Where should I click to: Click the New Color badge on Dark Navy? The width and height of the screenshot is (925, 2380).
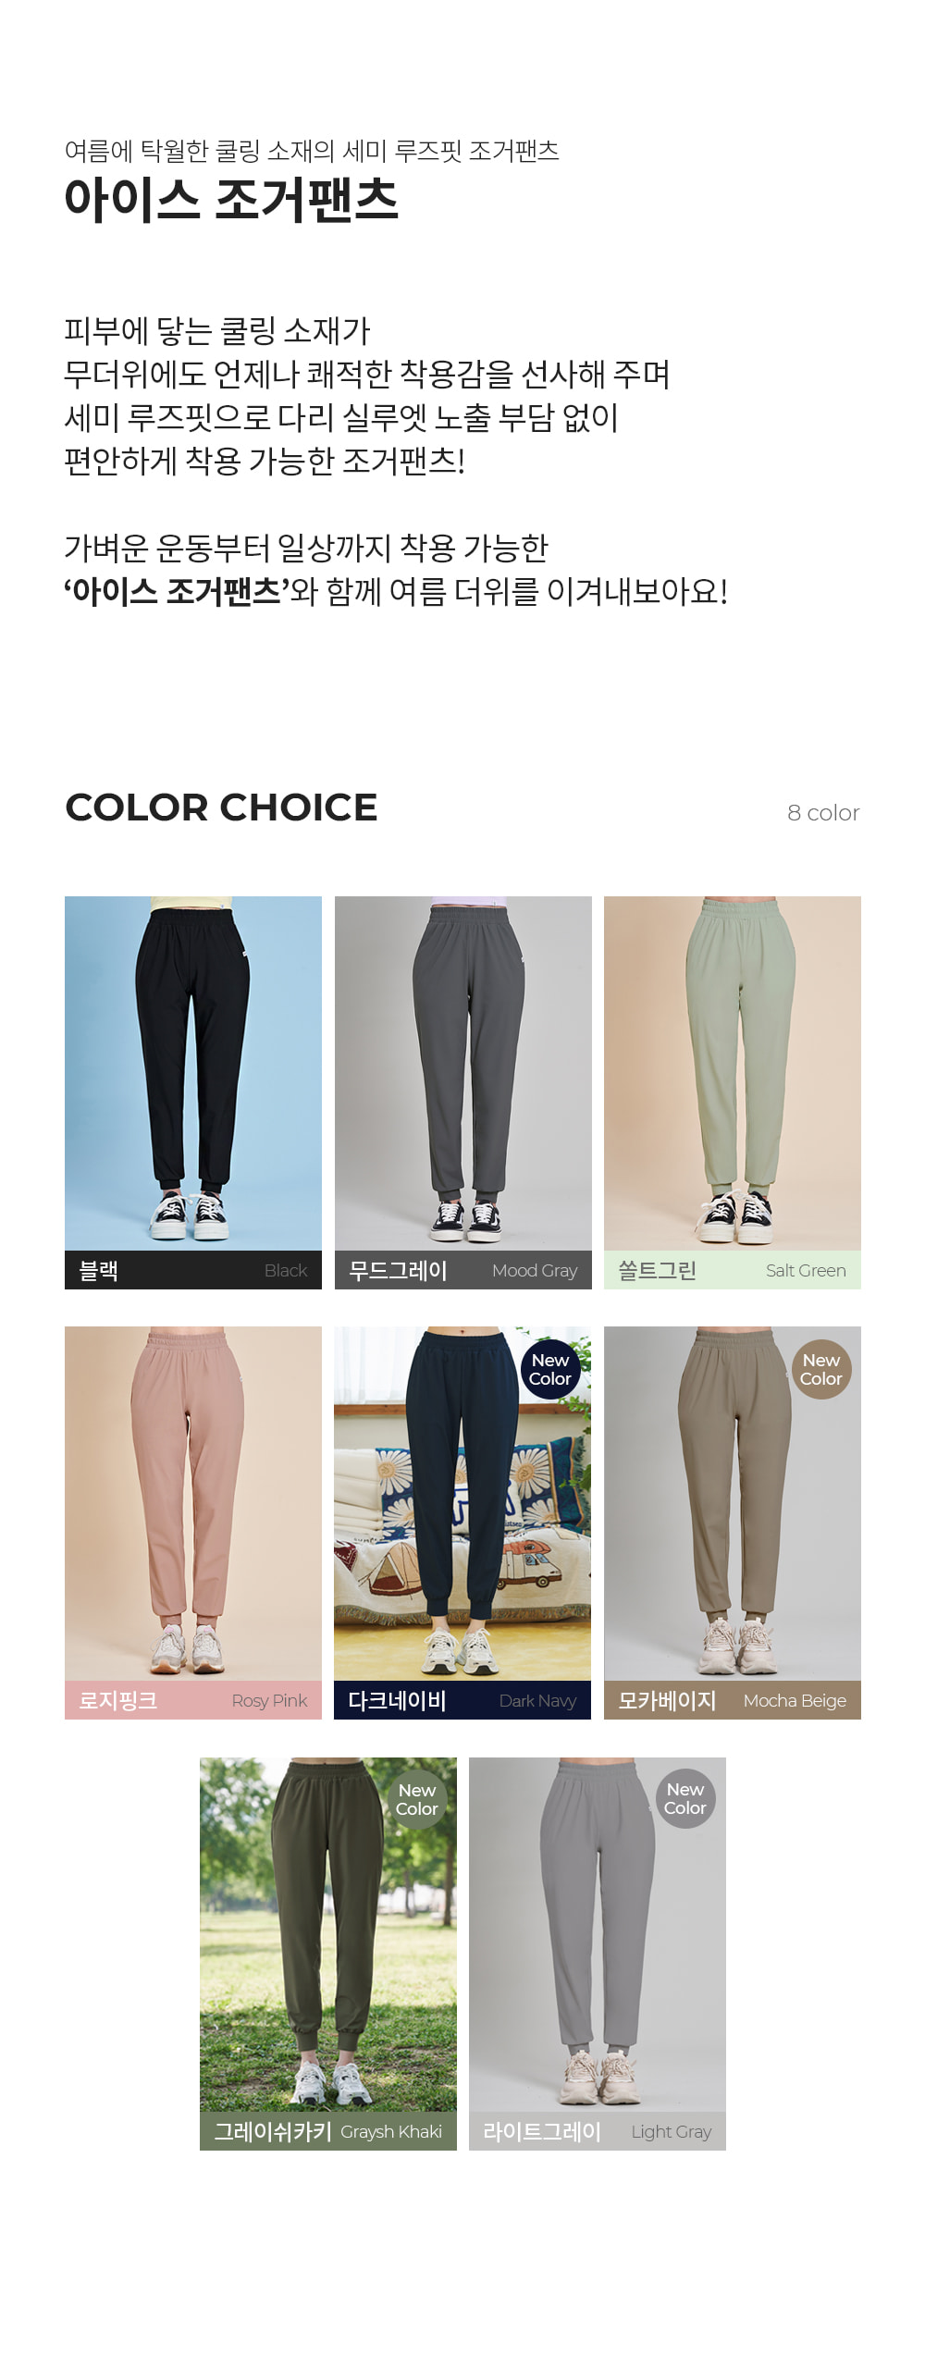[x=550, y=1369]
